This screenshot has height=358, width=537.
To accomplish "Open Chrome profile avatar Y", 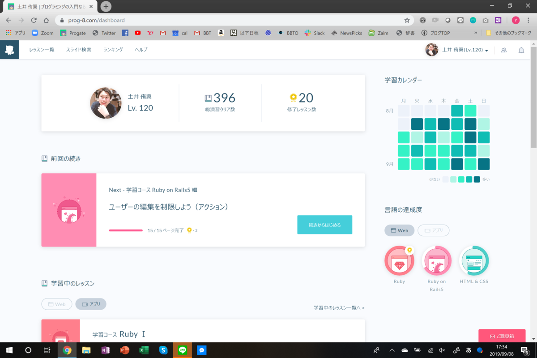I will pos(516,20).
